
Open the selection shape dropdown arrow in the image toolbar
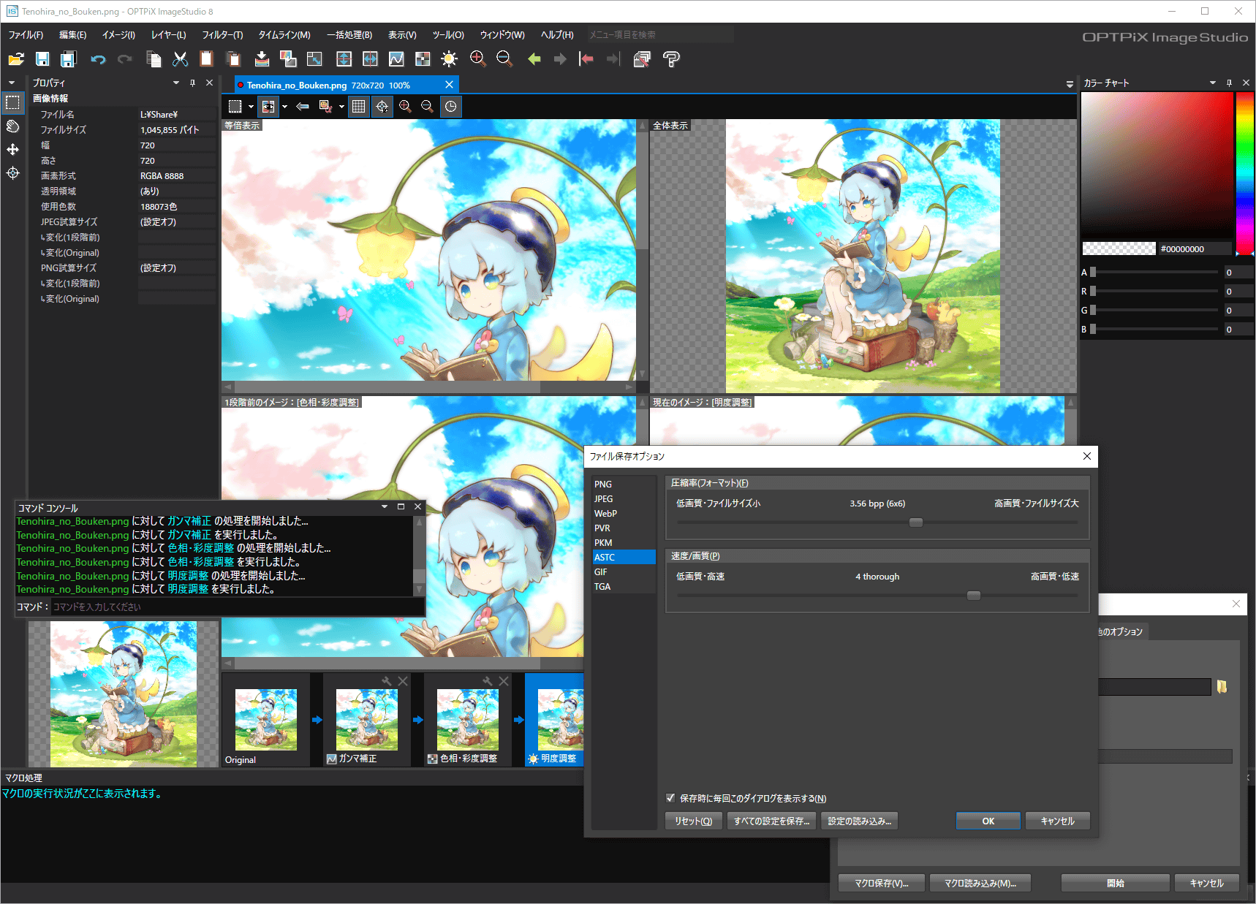coord(251,107)
